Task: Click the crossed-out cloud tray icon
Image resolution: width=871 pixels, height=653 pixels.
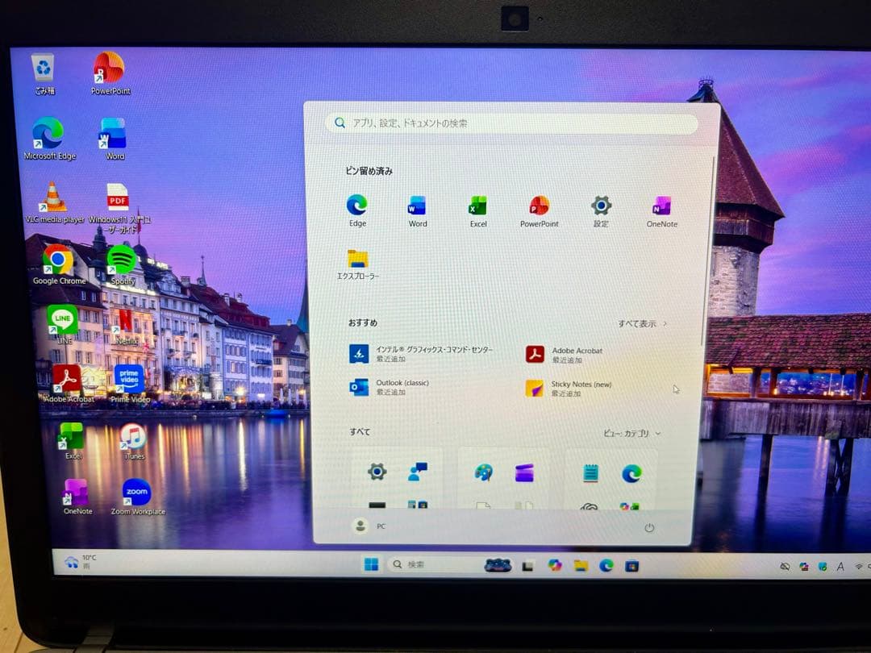Action: point(785,567)
